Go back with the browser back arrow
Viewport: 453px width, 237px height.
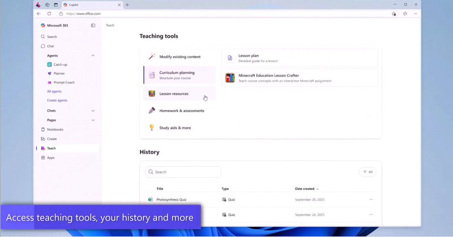[39, 14]
